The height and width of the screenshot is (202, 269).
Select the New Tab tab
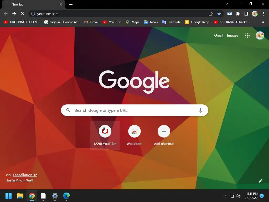(33, 4)
